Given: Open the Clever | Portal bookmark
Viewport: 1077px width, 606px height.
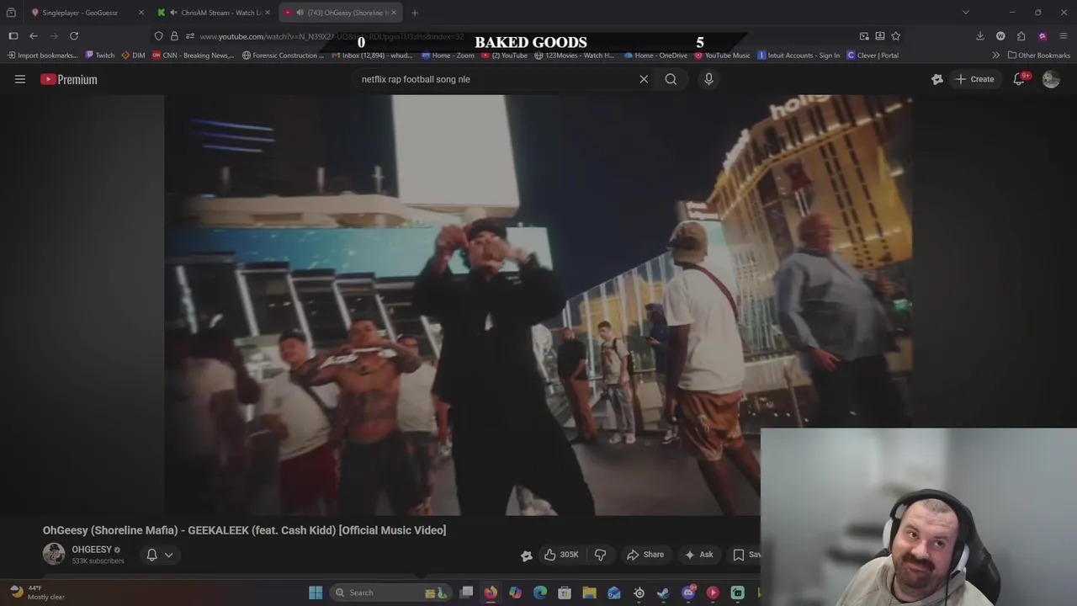Looking at the screenshot, I should 873,56.
